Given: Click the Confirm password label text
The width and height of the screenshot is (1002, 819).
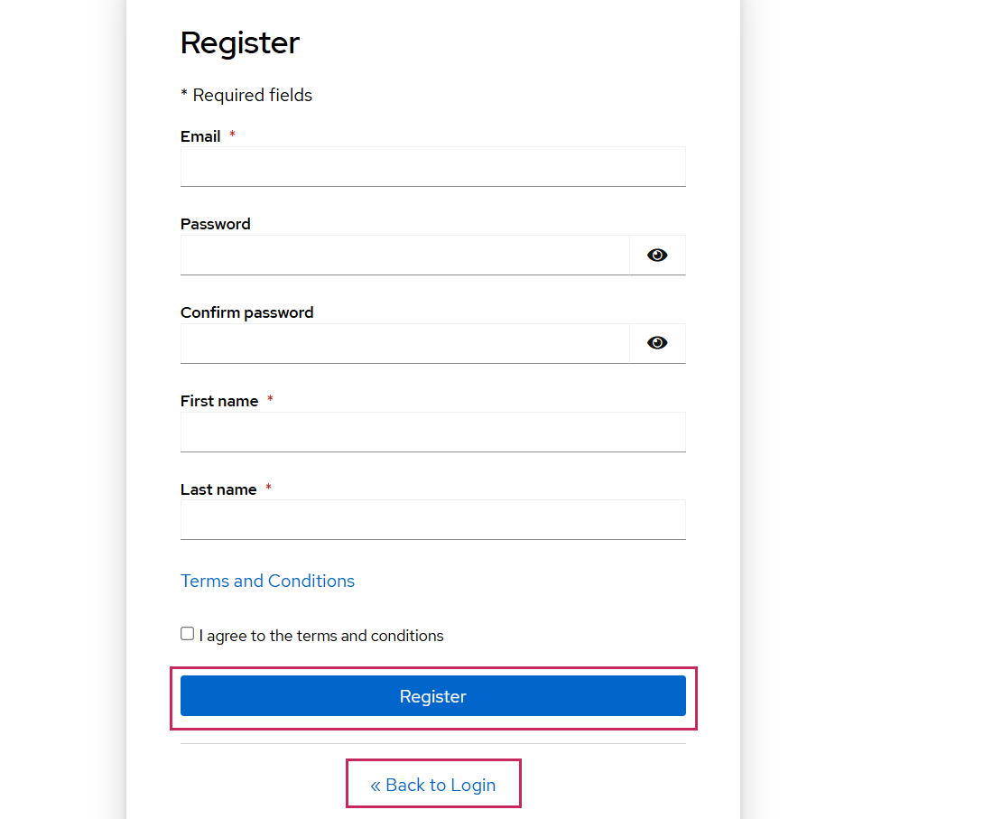Looking at the screenshot, I should [247, 312].
